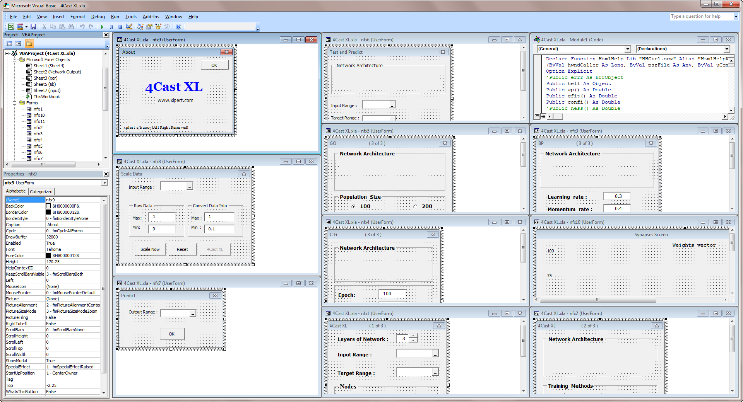Open Find with the binoculars icon
743x402 pixels.
(71, 27)
